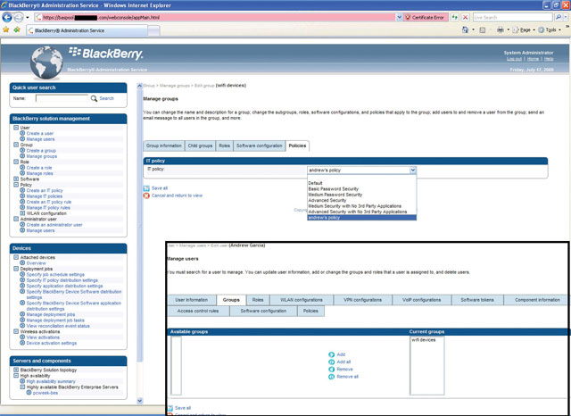Click the Quick user search magnifier icon
The height and width of the screenshot is (416, 571).
tap(94, 98)
